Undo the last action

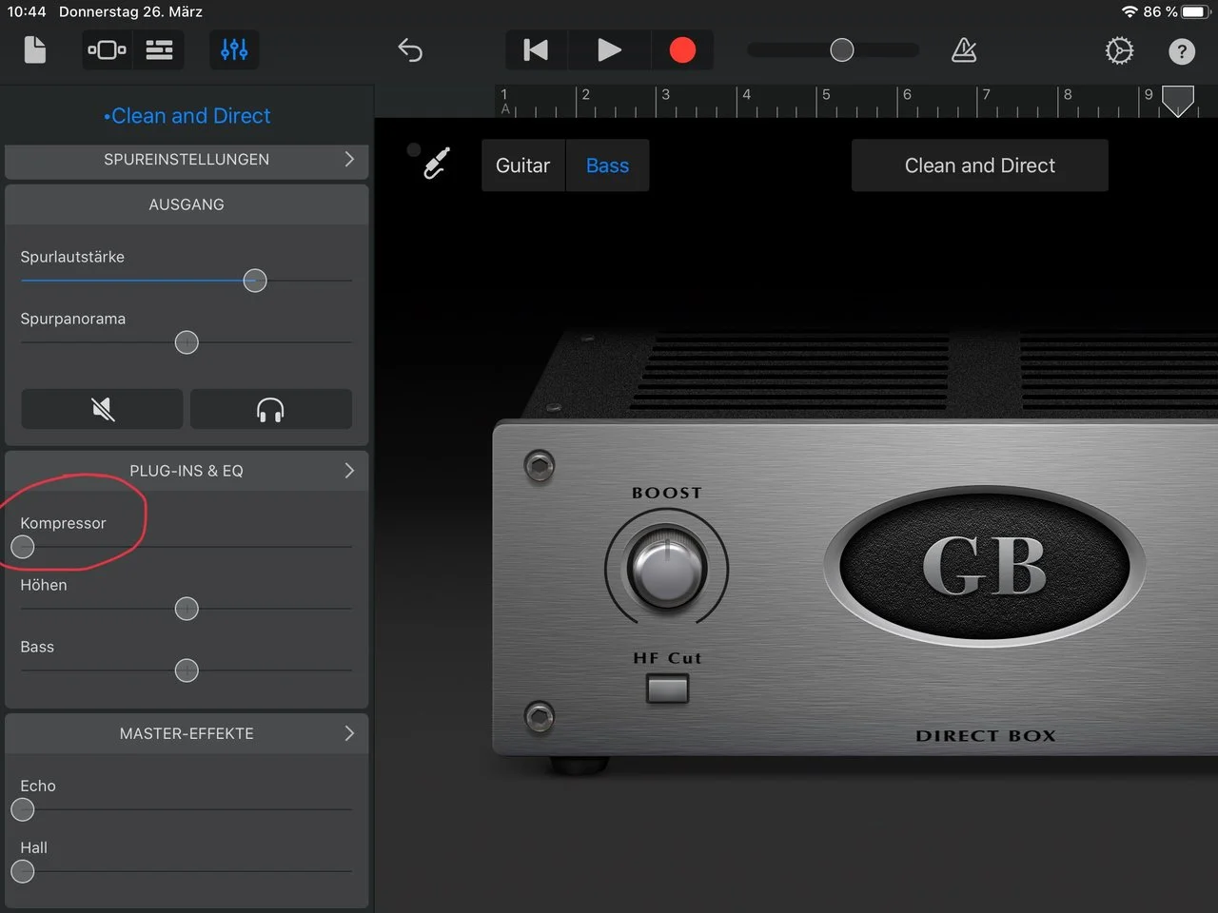pos(410,49)
